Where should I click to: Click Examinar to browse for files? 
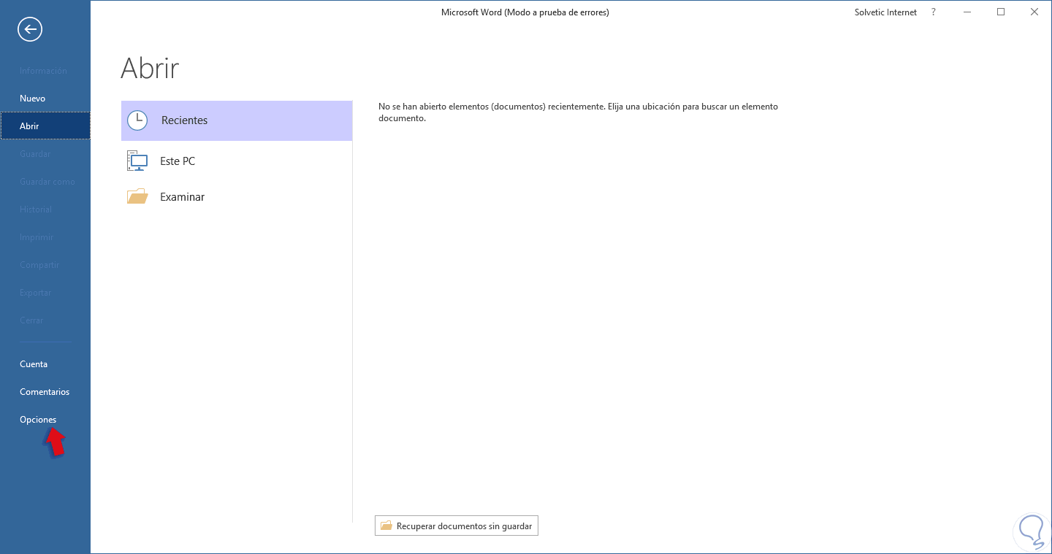(182, 196)
